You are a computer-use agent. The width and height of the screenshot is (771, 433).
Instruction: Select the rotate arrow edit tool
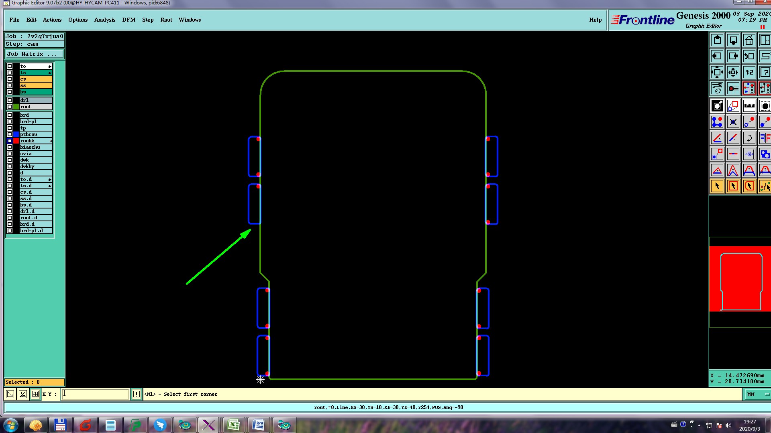[x=749, y=138]
